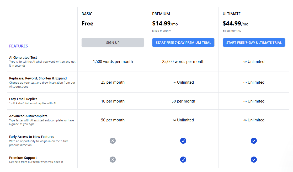
Task: Start the free 7-day Ultimate trial
Action: pos(254,42)
